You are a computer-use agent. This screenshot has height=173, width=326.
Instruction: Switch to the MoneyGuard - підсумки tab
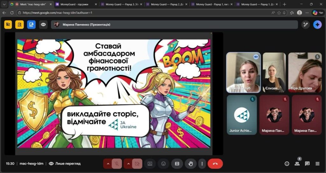tap(75, 4)
